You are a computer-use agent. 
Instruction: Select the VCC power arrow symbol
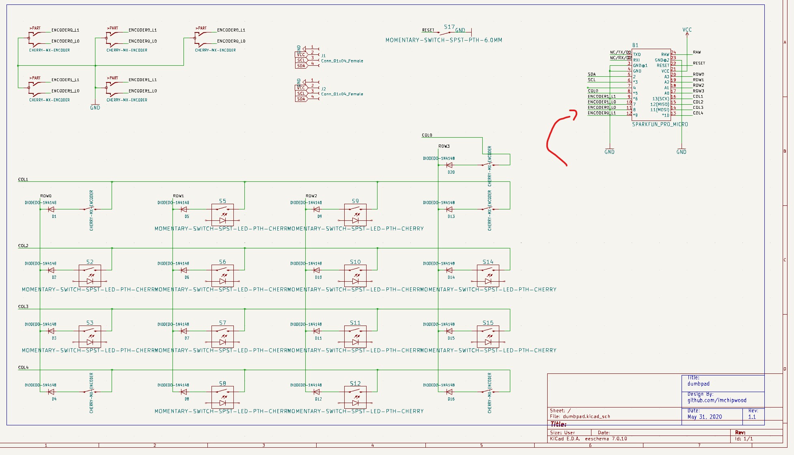tap(687, 33)
